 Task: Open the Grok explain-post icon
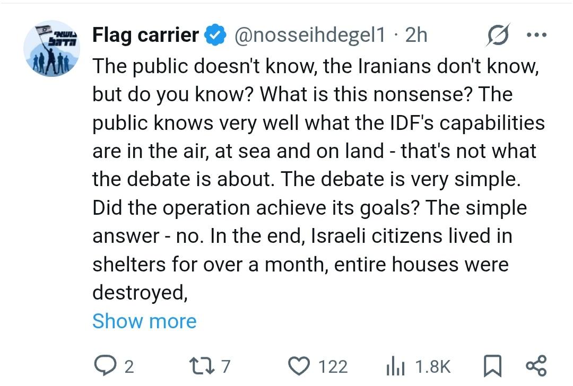pyautogui.click(x=497, y=34)
